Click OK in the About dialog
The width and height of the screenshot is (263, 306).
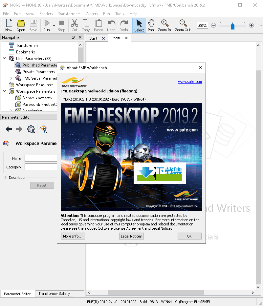189,236
